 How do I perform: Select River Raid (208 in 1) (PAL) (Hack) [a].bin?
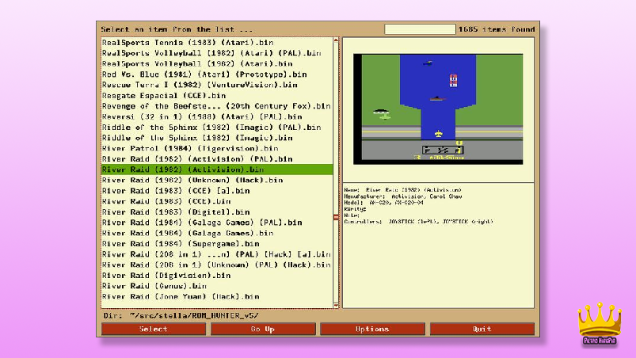(217, 254)
